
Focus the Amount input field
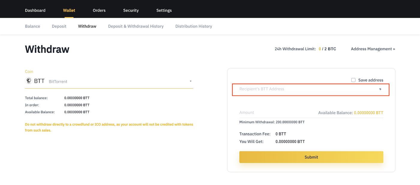tap(276, 113)
